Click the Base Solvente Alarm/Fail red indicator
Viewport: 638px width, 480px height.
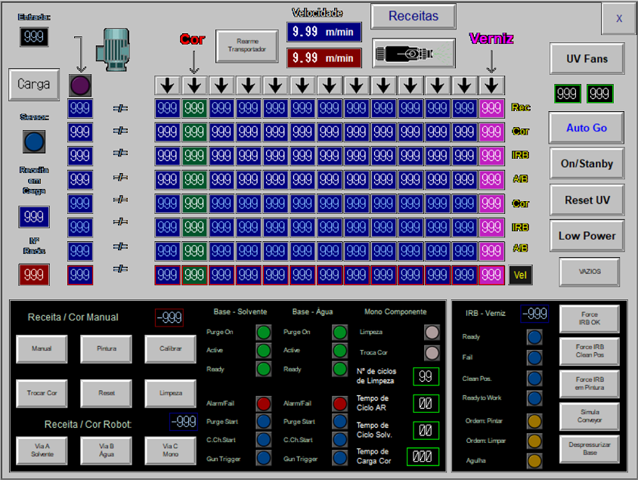tap(263, 404)
